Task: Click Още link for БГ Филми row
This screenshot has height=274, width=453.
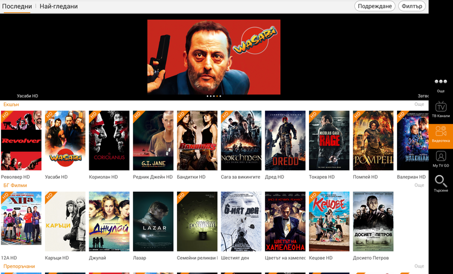Action: click(x=419, y=185)
